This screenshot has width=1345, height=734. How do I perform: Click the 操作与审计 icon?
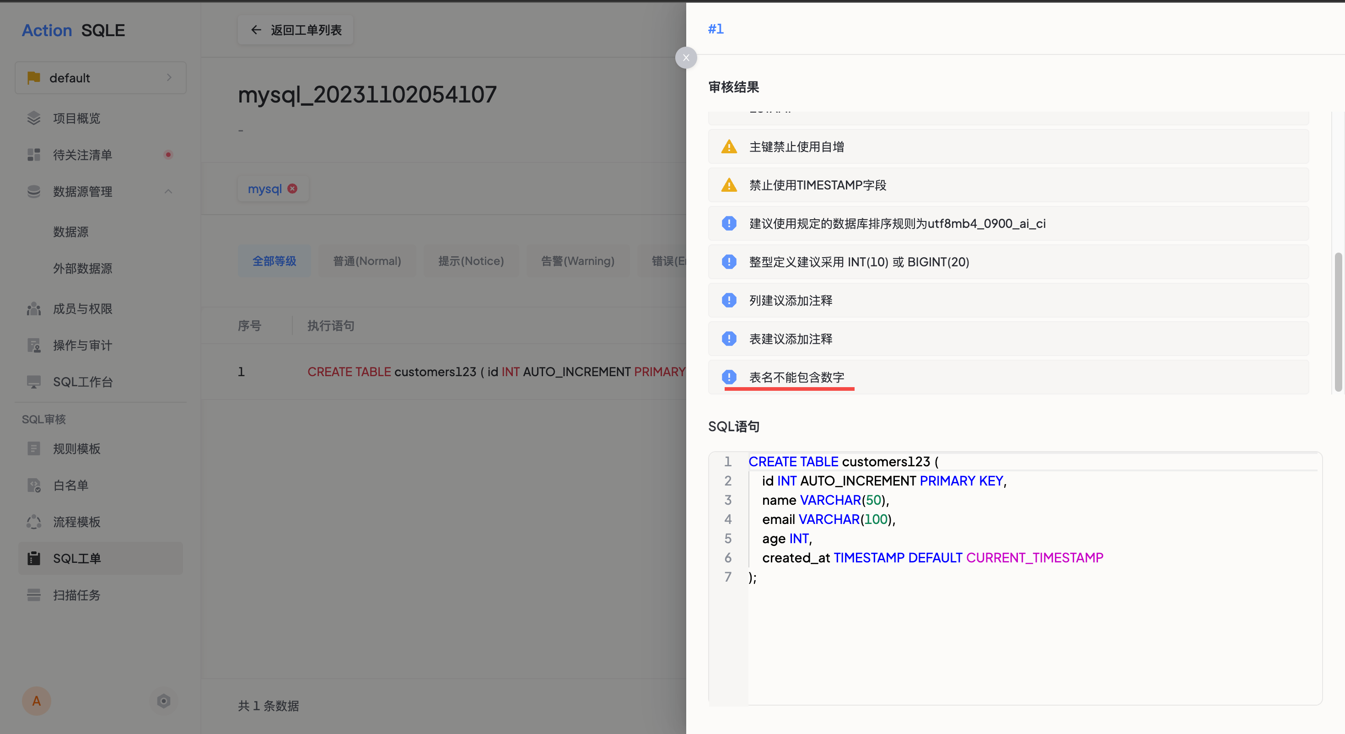34,345
